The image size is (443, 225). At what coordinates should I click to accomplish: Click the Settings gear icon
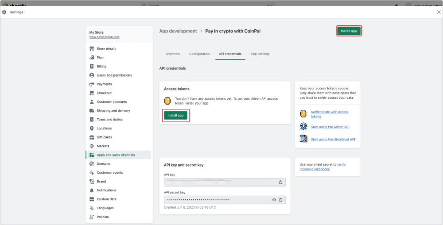[4, 12]
